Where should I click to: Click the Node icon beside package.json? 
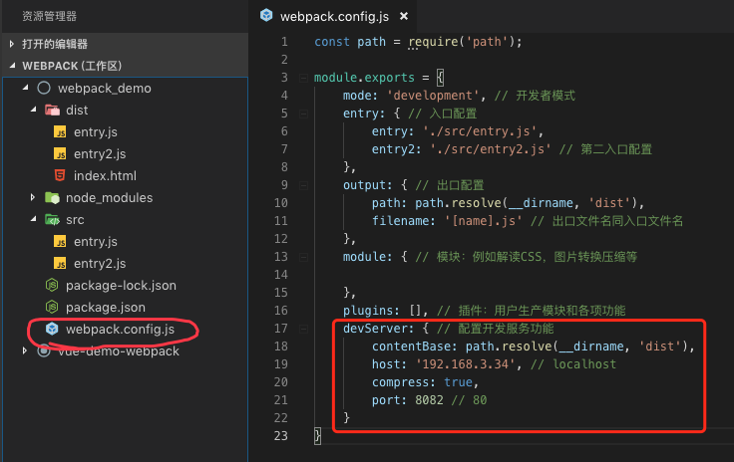(52, 307)
